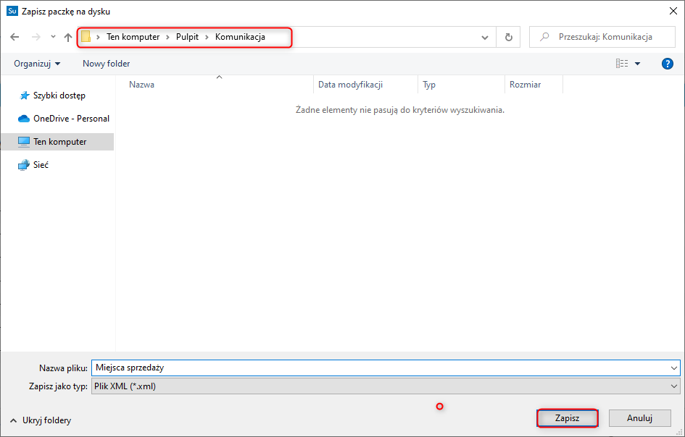Open recent locations dropdown arrow
685x437 pixels.
[53, 37]
